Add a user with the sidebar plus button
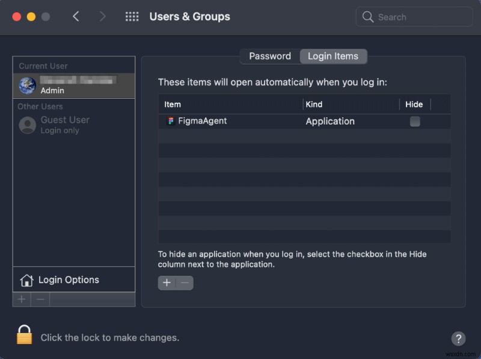481x359 pixels. point(22,299)
